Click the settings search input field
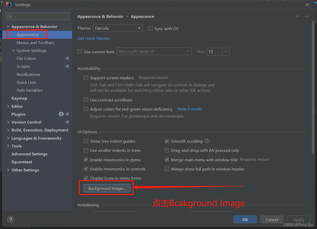 coord(37,16)
